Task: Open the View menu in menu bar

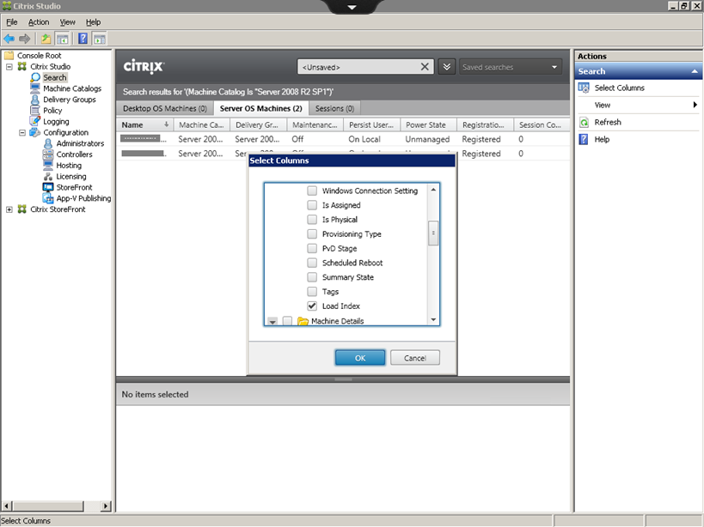Action: click(x=68, y=22)
